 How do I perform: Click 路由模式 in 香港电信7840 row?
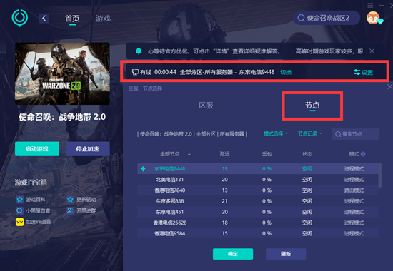[x=354, y=190]
